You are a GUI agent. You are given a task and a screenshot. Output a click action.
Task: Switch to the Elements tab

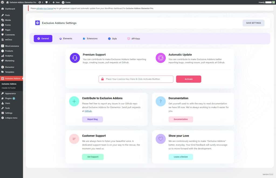66,39
